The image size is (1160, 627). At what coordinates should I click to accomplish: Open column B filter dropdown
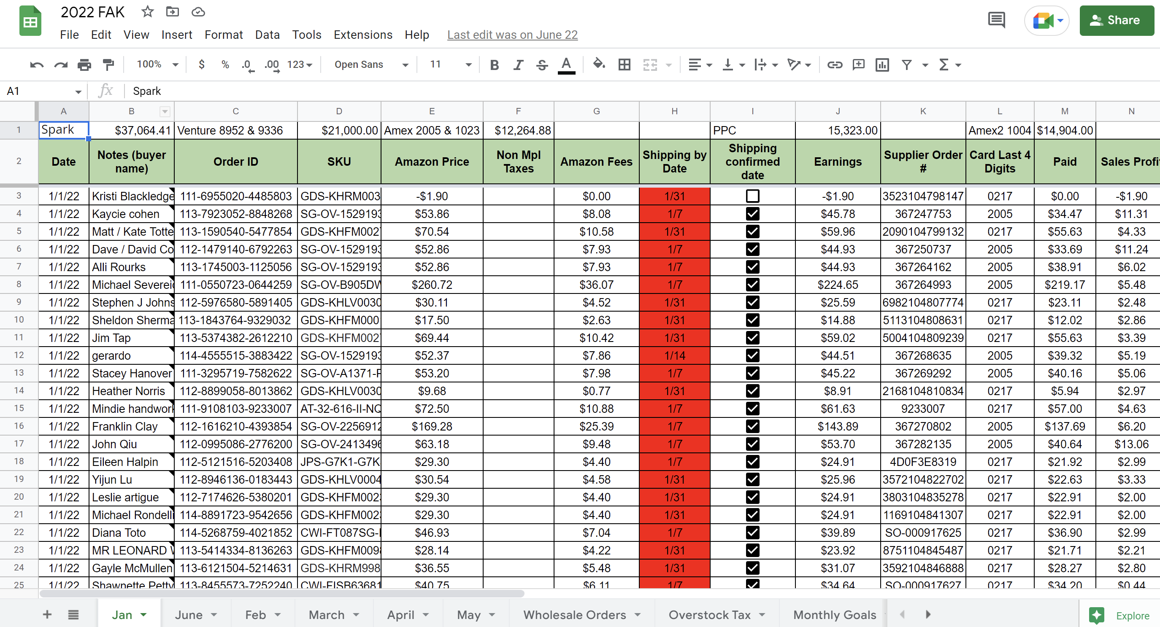coord(165,112)
